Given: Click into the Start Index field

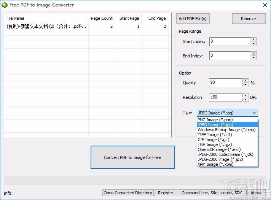Looking at the screenshot, I should pyautogui.click(x=230, y=41).
